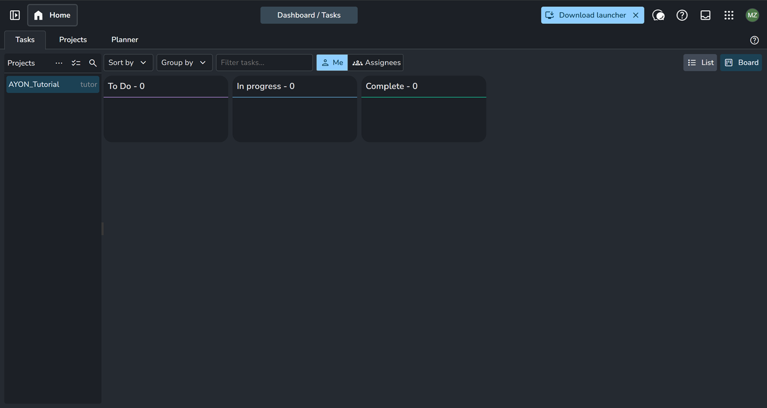767x408 pixels.
Task: Toggle multi-select projects checklist icon
Action: (76, 63)
